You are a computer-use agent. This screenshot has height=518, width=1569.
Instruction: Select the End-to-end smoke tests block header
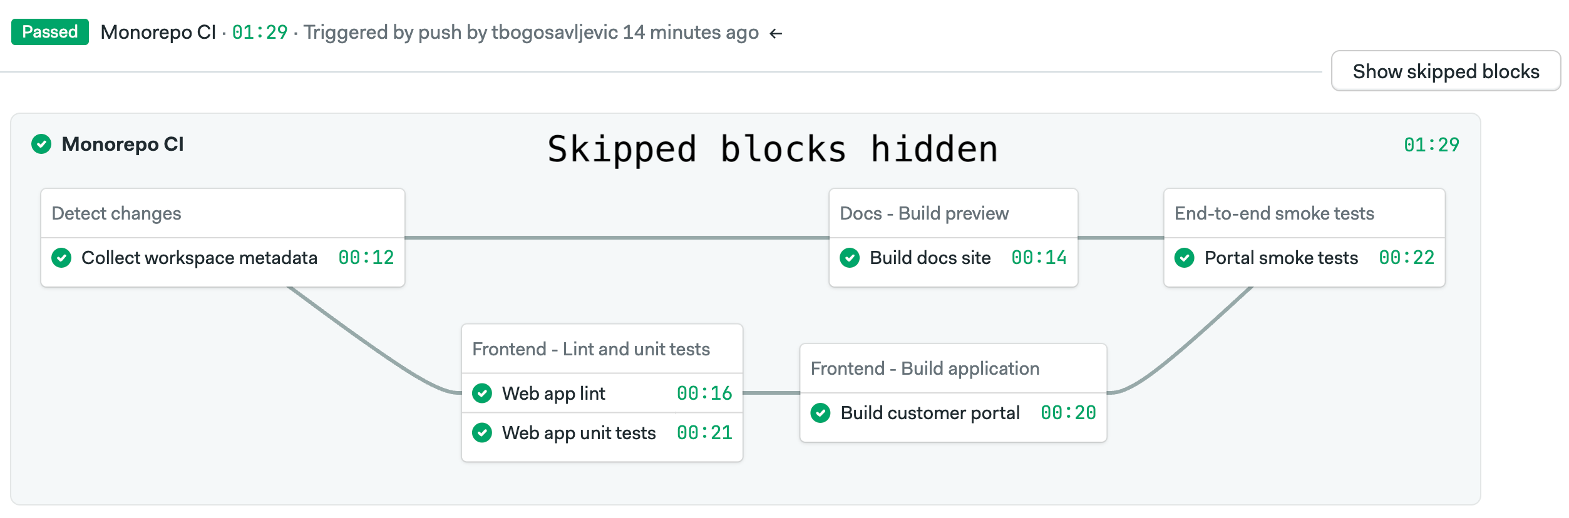tap(1304, 213)
